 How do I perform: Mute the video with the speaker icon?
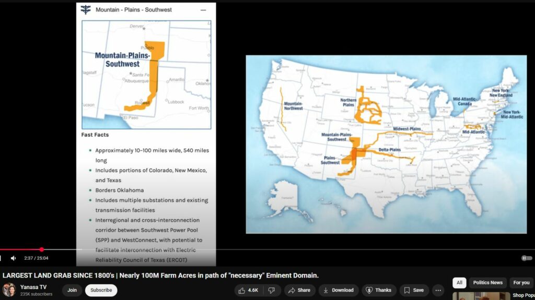pos(13,258)
